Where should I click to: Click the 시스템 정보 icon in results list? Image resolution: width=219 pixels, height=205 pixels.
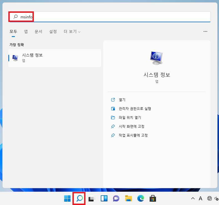[15, 58]
